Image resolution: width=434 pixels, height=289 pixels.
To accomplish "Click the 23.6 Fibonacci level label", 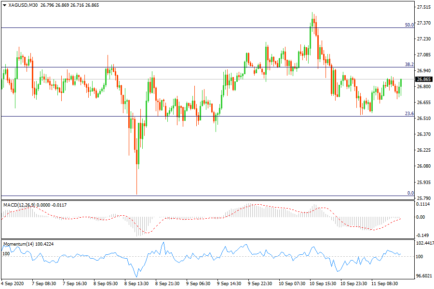I will pos(409,114).
